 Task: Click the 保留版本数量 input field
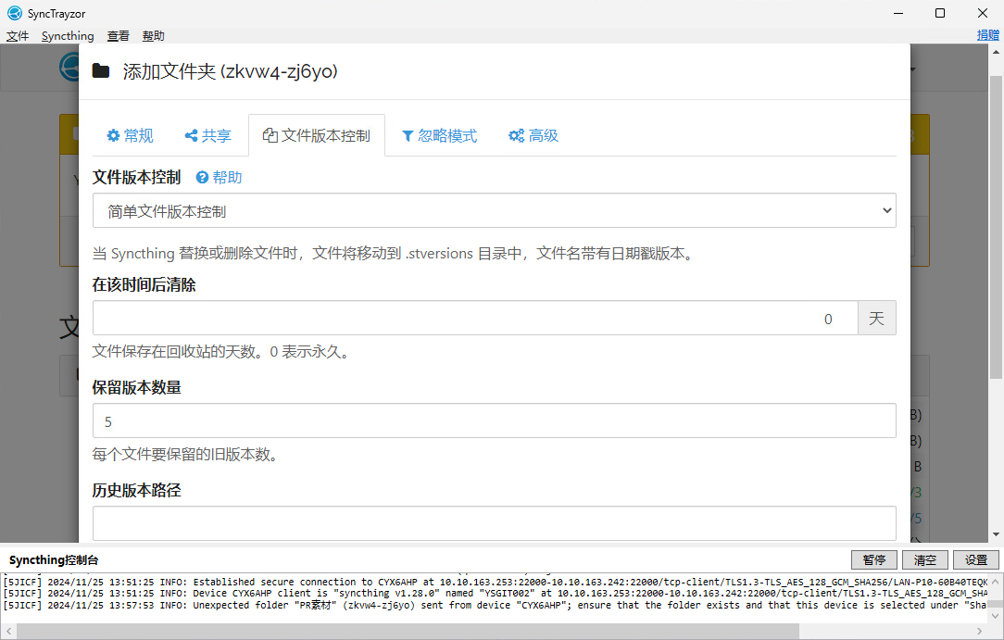(x=495, y=421)
